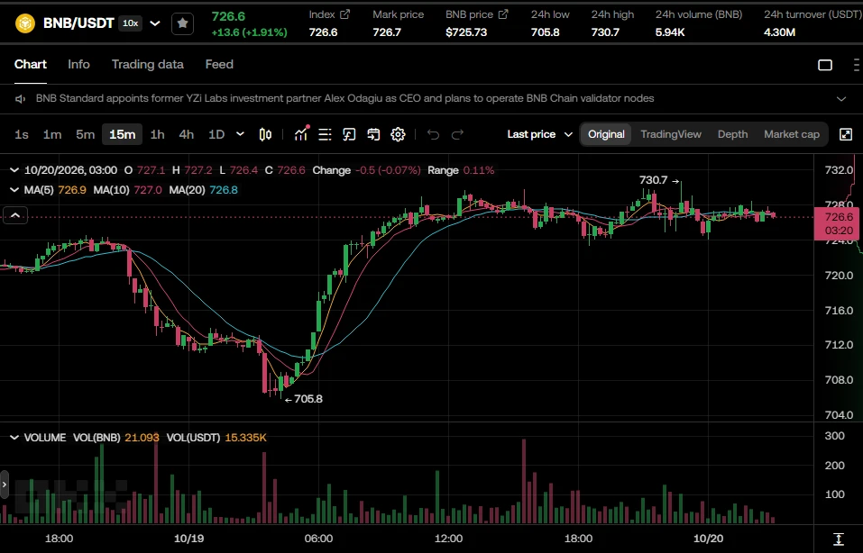The image size is (863, 553).
Task: Click the auto-fit scale icon below the volume axis
Action: 839,539
